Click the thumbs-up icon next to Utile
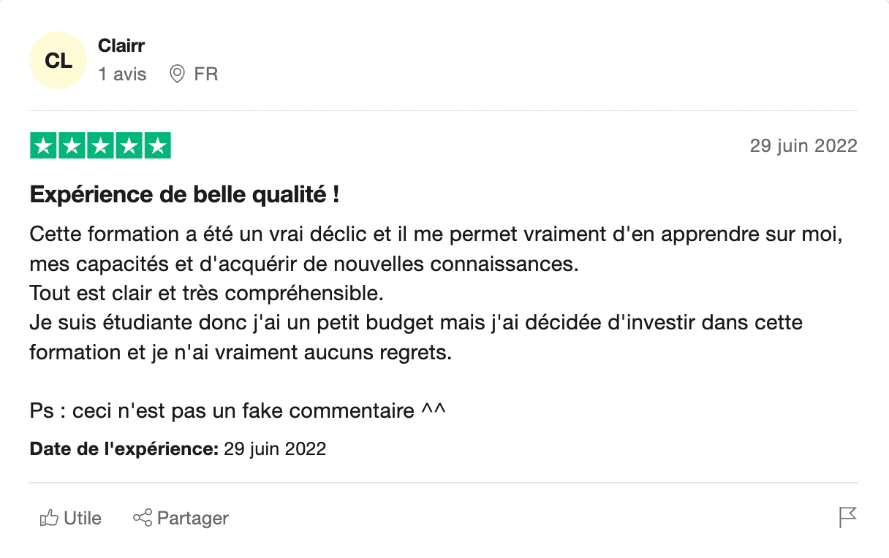Image resolution: width=889 pixels, height=558 pixels. [x=49, y=519]
